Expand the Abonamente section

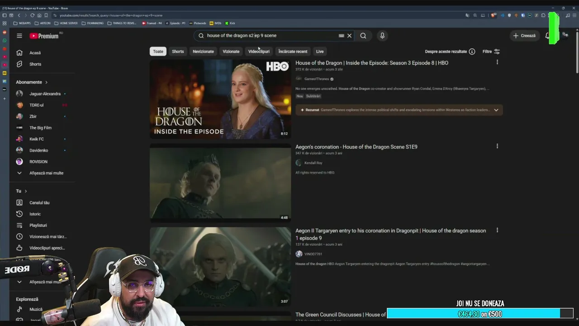tap(32, 82)
